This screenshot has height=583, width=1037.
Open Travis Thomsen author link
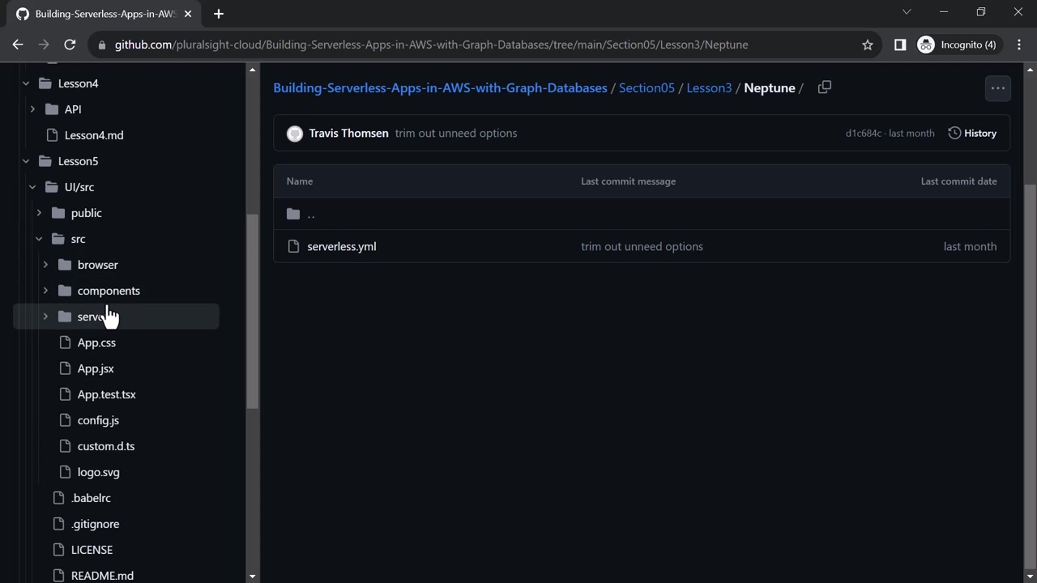click(348, 133)
